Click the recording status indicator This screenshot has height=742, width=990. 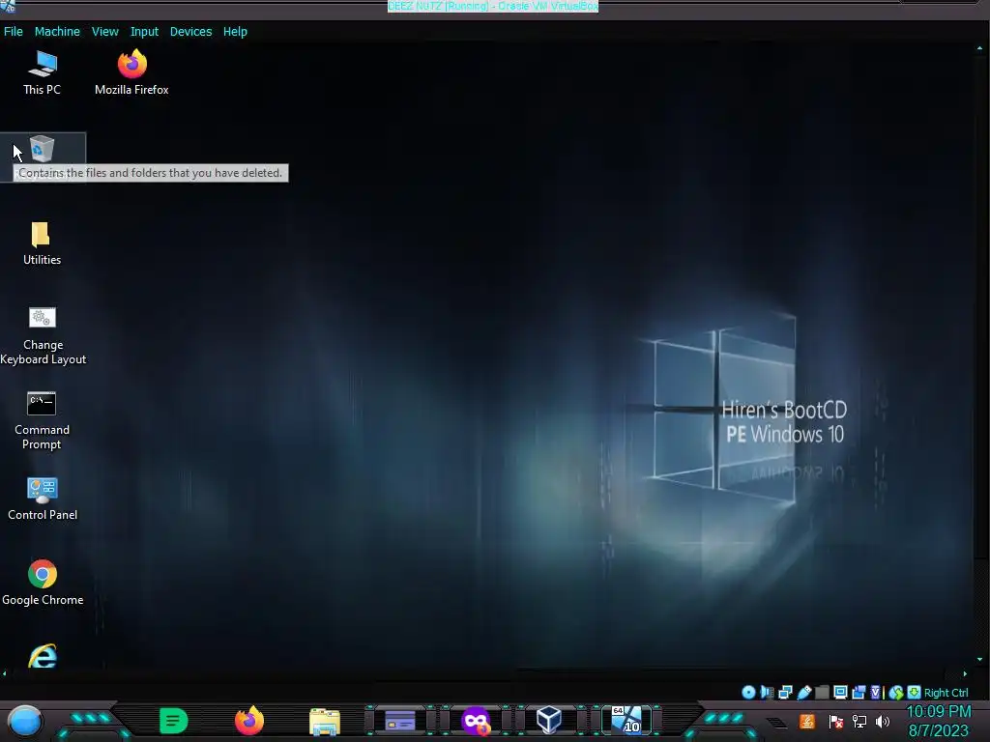click(x=859, y=692)
